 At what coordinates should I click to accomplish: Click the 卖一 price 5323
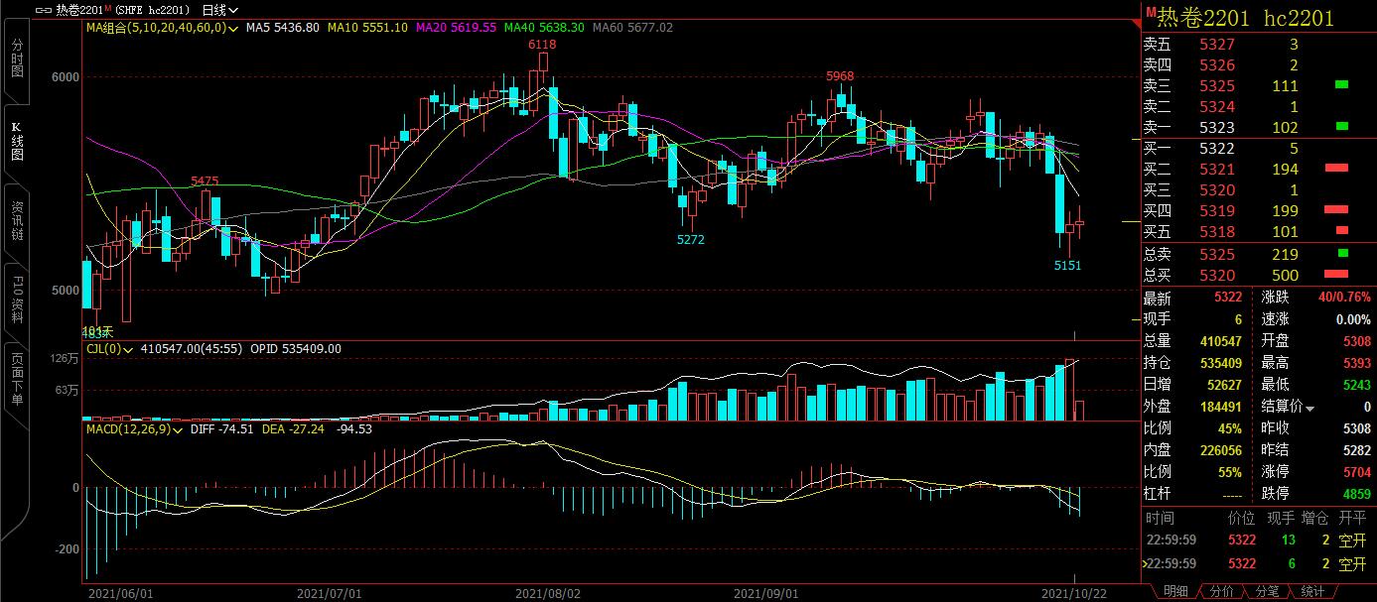tap(1217, 127)
